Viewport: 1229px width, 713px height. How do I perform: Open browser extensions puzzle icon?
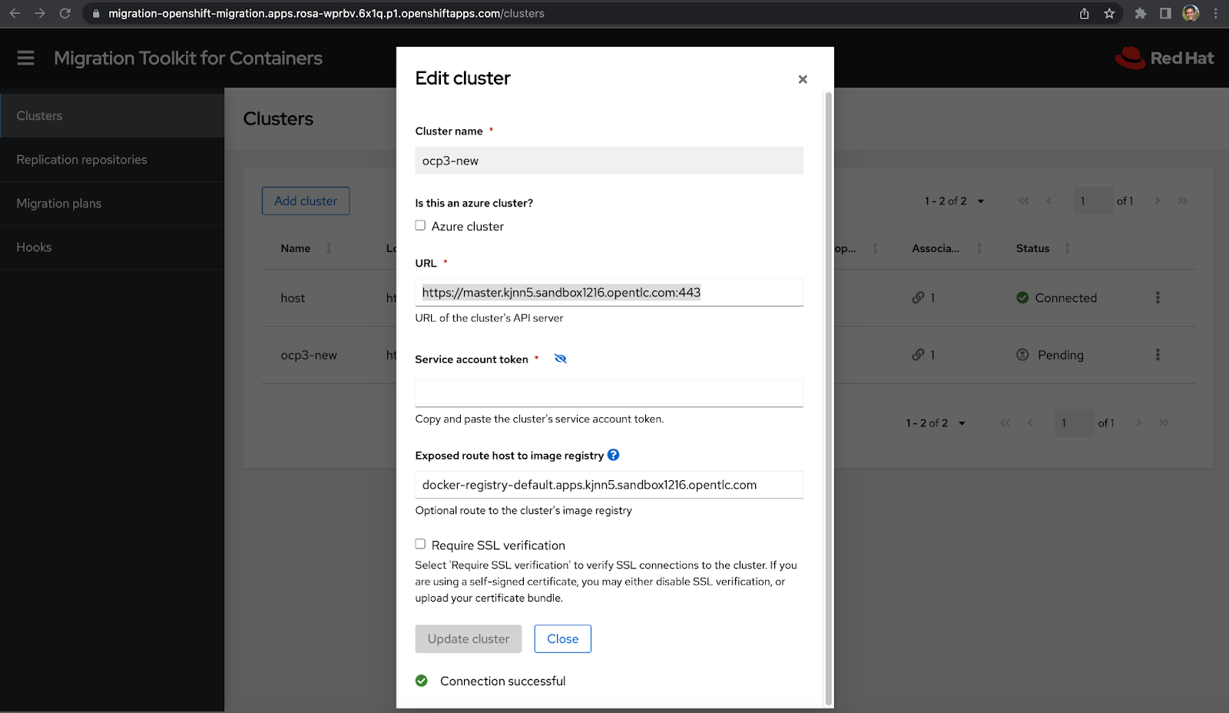pos(1141,14)
